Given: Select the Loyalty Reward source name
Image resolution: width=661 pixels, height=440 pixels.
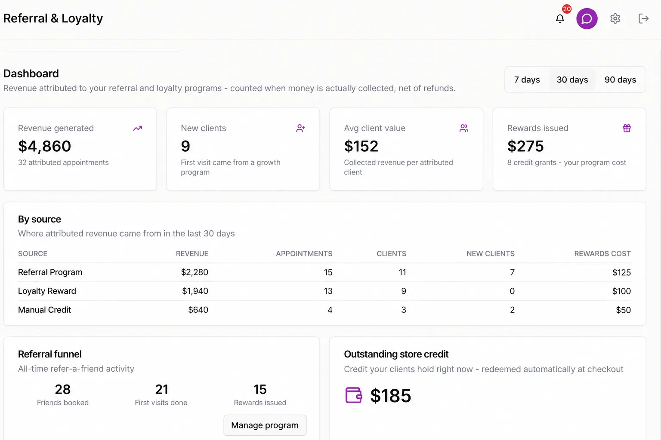Looking at the screenshot, I should point(47,291).
